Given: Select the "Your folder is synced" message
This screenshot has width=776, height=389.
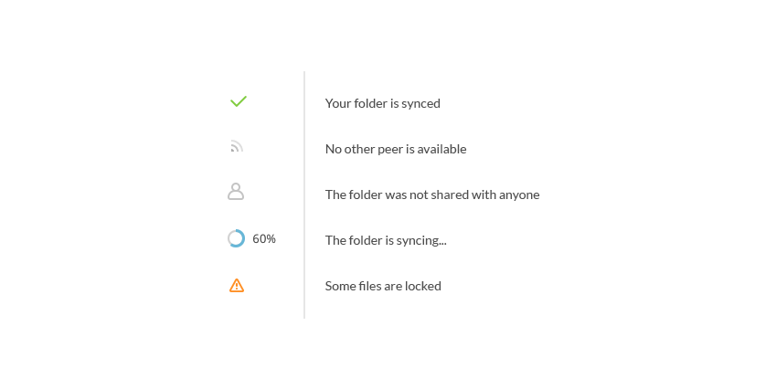Looking at the screenshot, I should tap(382, 103).
